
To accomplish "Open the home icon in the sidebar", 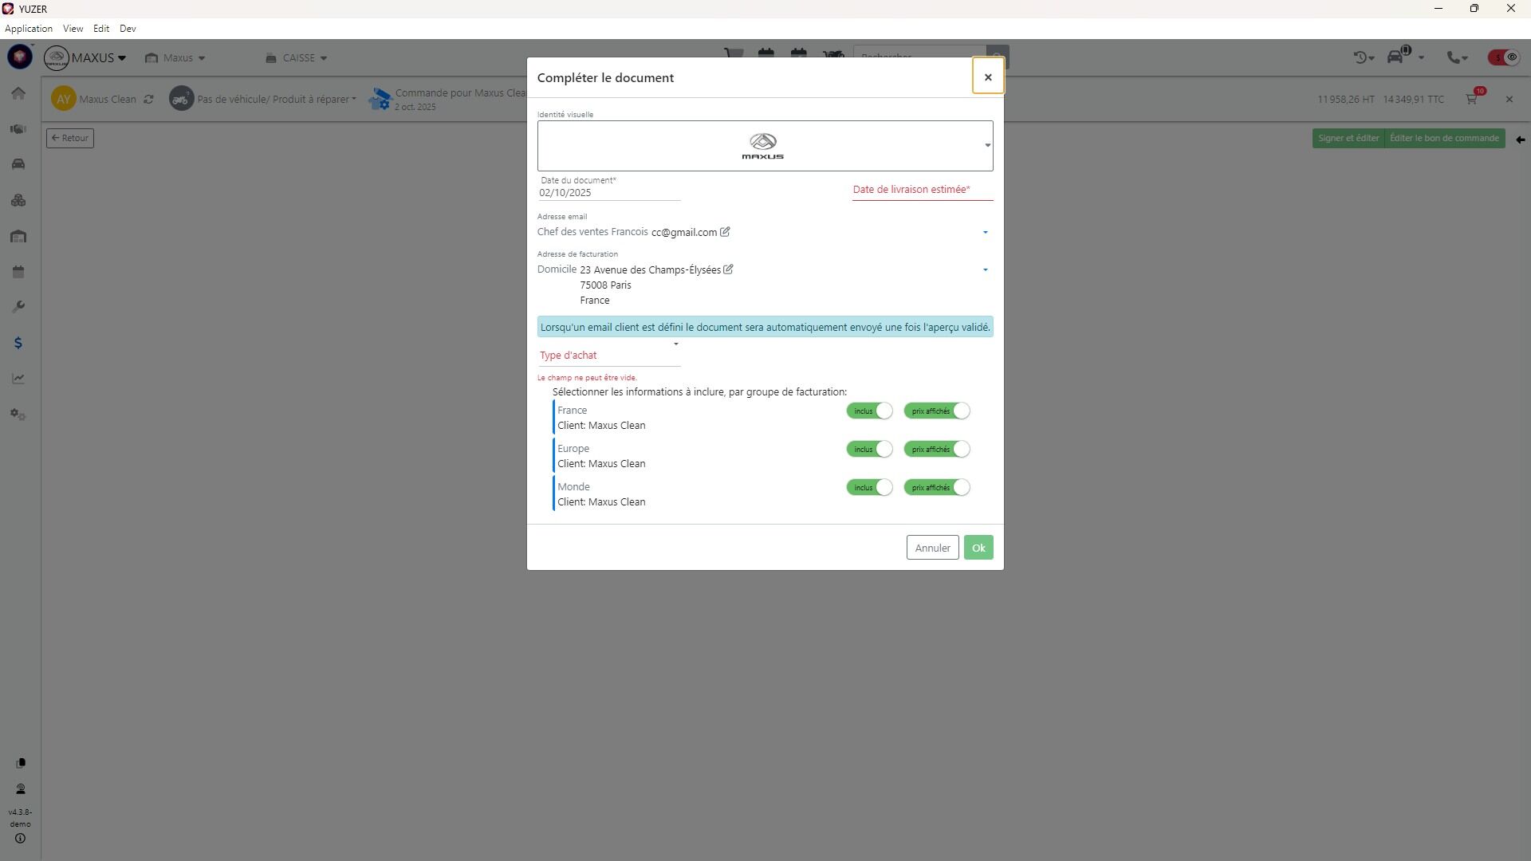I will (x=18, y=93).
